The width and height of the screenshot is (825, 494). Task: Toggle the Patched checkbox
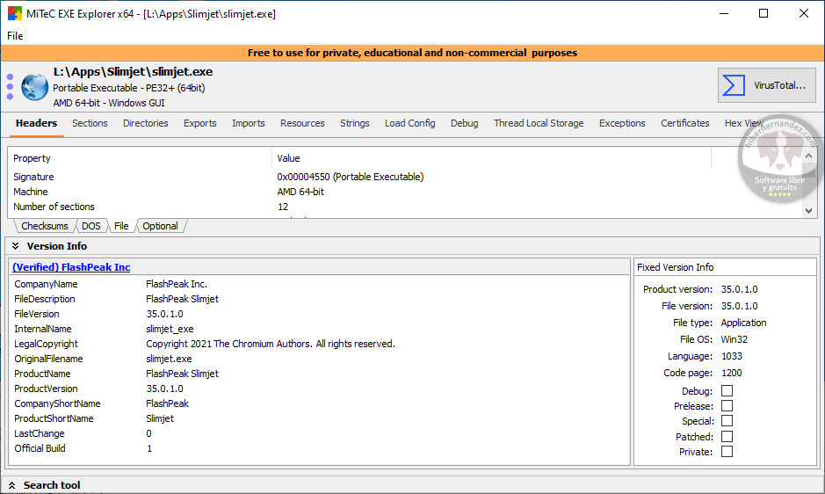click(727, 436)
